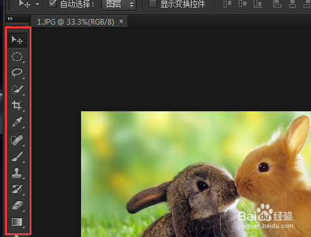Select the Lasso tool
Screen dimensions: 311x237
click(x=17, y=73)
